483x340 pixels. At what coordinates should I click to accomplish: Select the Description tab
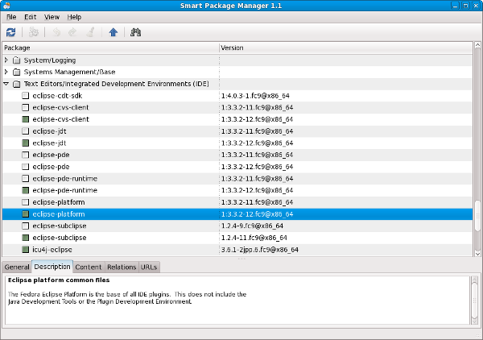52,267
